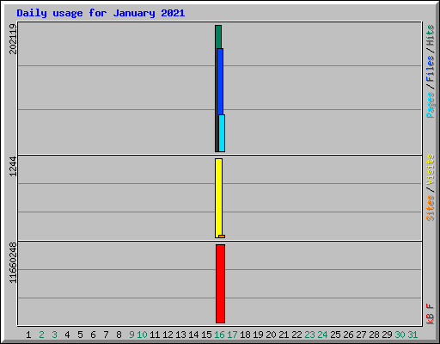
Task: Click green day 24 on the x-axis
Action: (322, 335)
